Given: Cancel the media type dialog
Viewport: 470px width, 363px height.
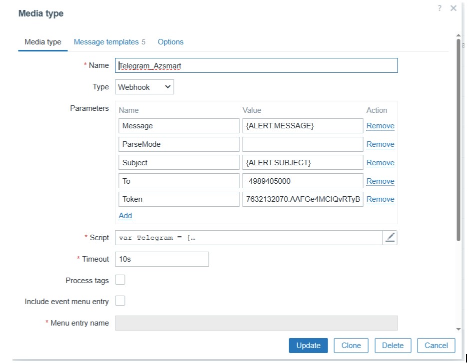Looking at the screenshot, I should coord(436,346).
